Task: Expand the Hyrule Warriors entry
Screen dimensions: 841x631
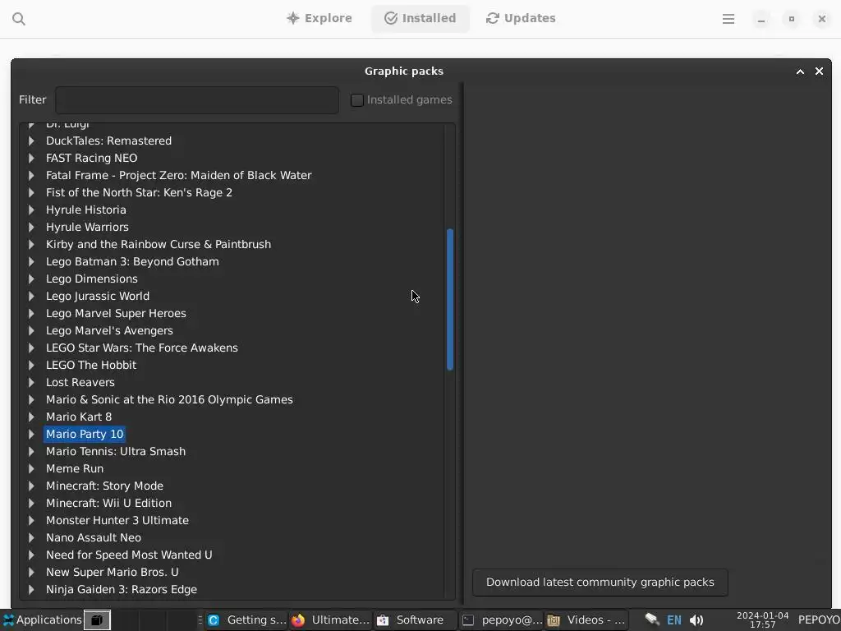Action: click(31, 227)
